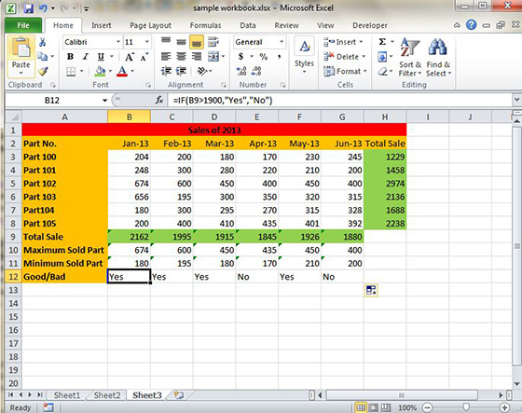Click the Auto Fill Options icon

(x=371, y=290)
